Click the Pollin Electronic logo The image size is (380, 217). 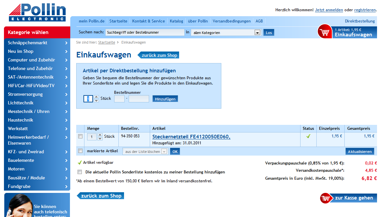[x=37, y=13]
